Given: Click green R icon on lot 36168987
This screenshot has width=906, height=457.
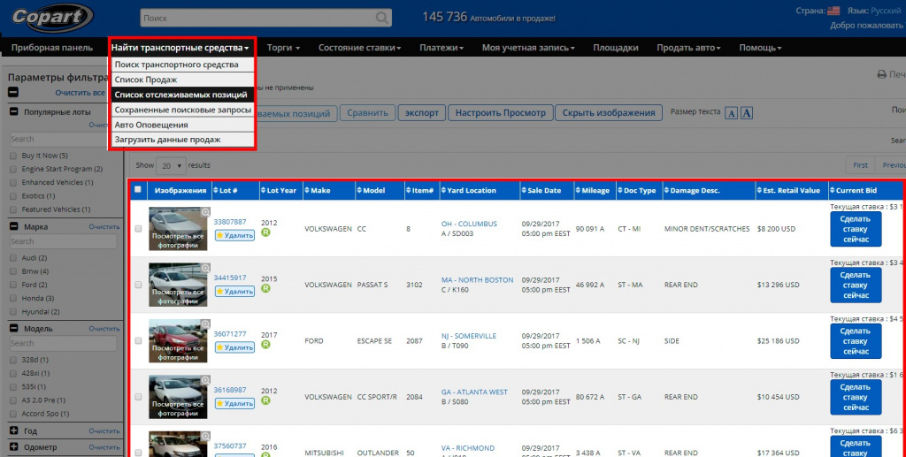Looking at the screenshot, I should 265,400.
